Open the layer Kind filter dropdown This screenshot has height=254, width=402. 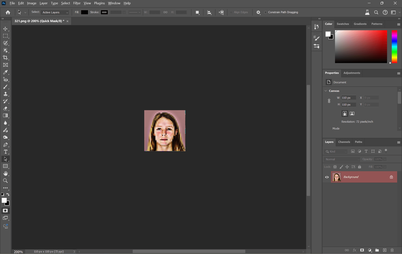click(336, 152)
